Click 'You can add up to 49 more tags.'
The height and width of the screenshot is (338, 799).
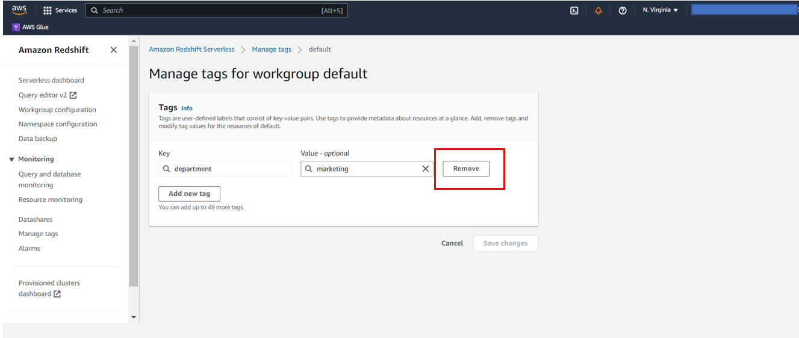(x=201, y=207)
